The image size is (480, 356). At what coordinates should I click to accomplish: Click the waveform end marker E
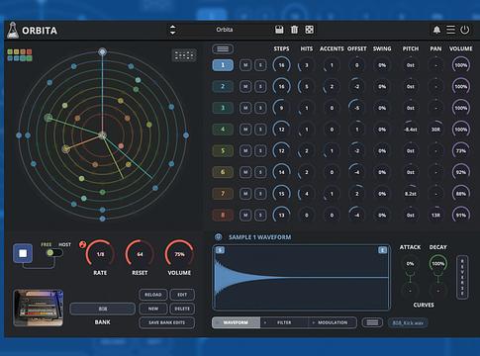[382, 250]
